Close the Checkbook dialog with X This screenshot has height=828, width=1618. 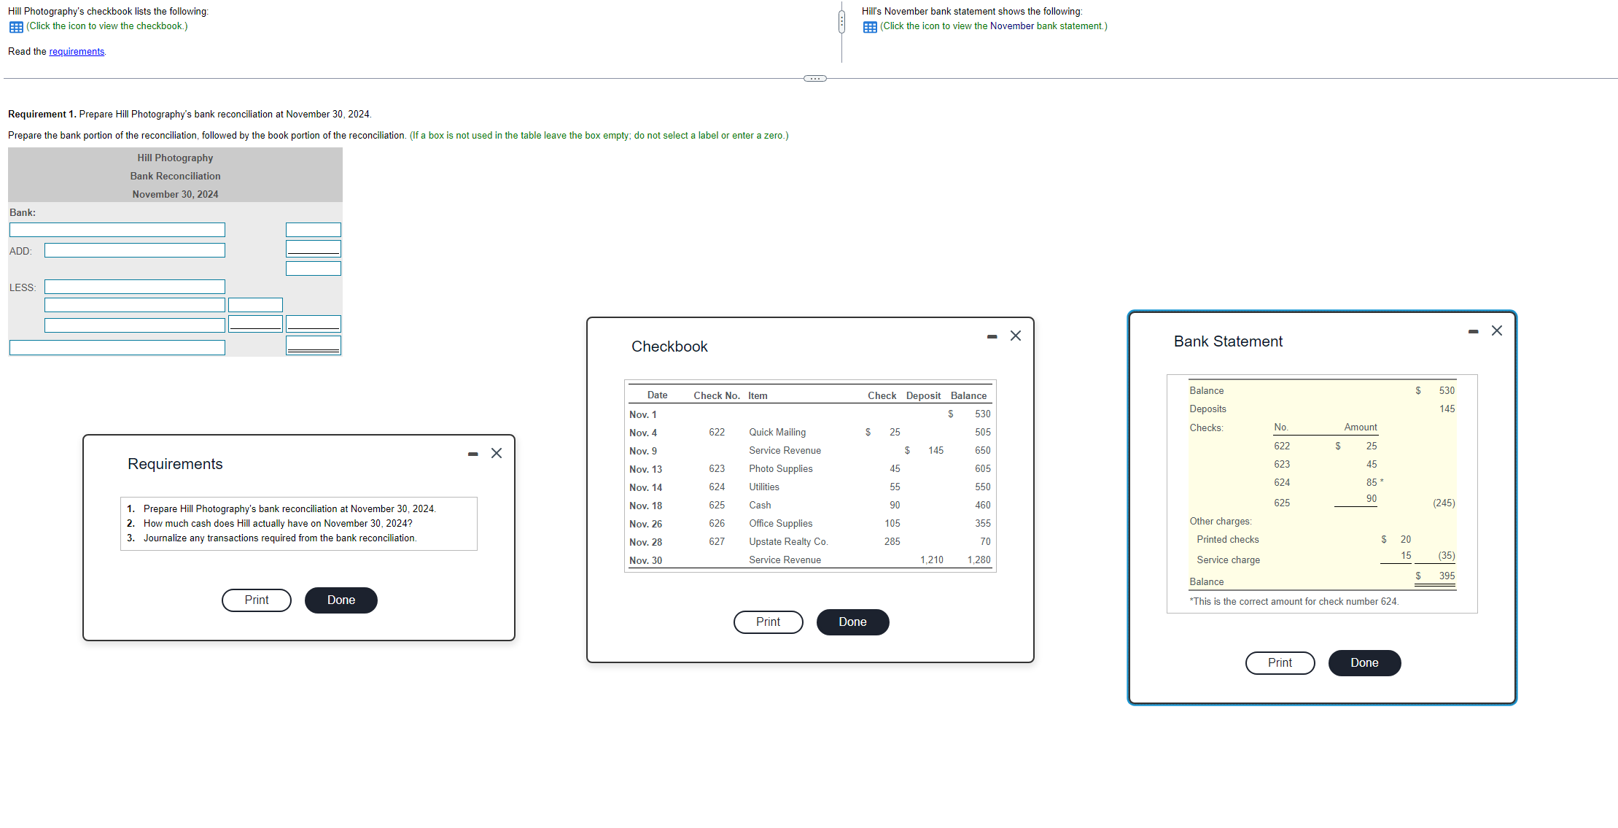pos(1016,336)
